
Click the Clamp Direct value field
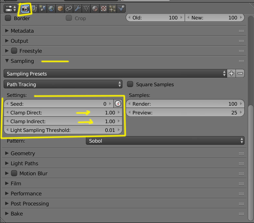coord(63,112)
